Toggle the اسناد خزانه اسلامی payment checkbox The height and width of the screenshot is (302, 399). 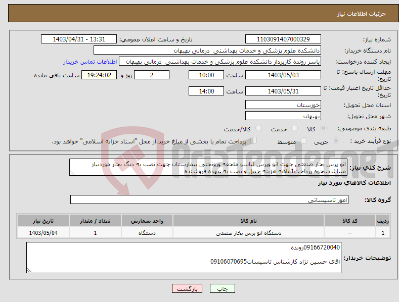[x=253, y=140]
